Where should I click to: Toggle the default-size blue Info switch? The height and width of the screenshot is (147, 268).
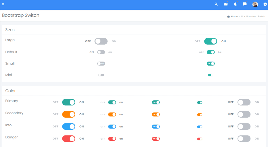point(112,127)
